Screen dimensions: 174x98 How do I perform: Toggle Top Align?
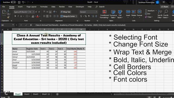[44, 11]
